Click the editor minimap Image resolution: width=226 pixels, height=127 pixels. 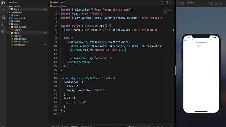coord(168,11)
